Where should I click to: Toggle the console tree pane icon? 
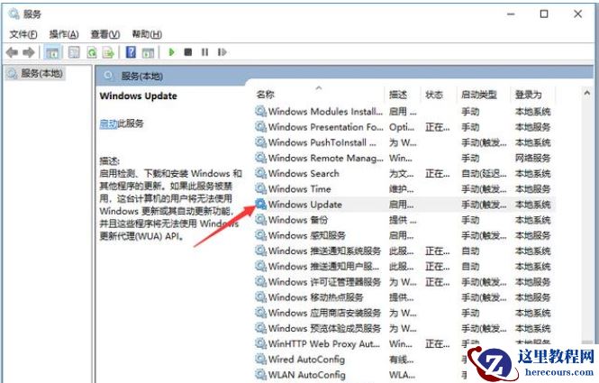point(52,52)
